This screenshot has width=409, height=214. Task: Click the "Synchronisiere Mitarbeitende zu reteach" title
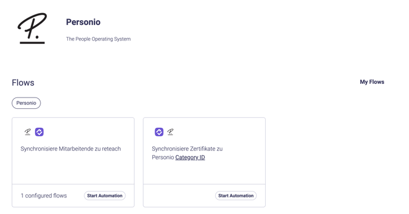71,149
